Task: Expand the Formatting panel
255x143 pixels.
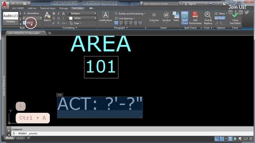Action: 70,28
